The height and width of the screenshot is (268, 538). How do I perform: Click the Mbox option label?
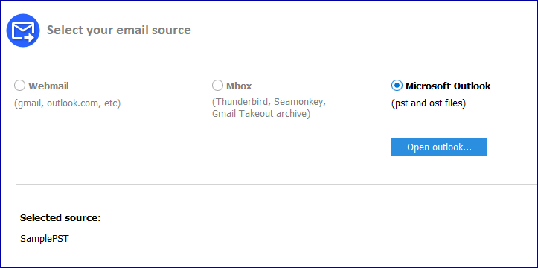pos(239,86)
